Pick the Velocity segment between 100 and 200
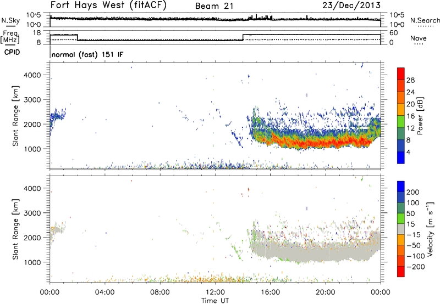The image size is (440, 304). coord(401,198)
